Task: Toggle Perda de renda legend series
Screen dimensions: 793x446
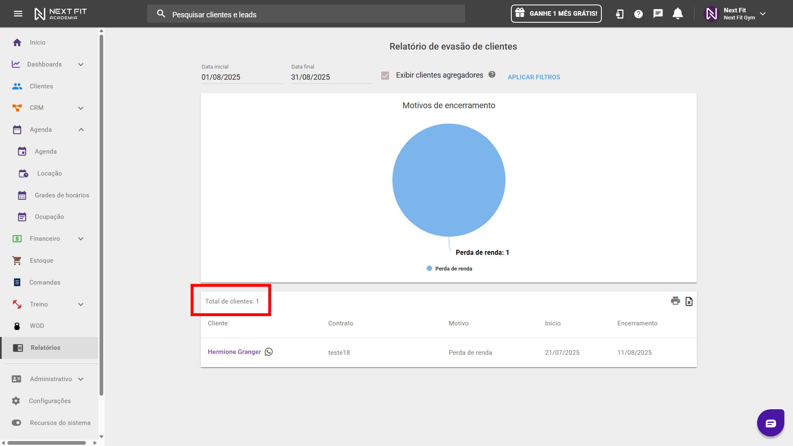Action: (x=449, y=269)
